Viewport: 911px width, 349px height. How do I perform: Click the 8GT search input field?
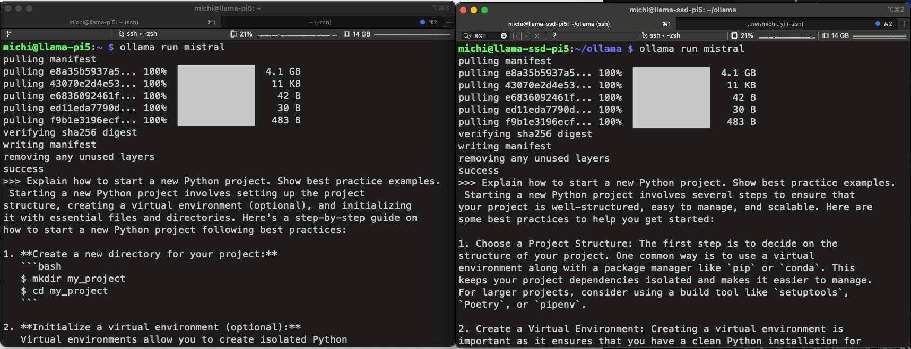tap(485, 35)
